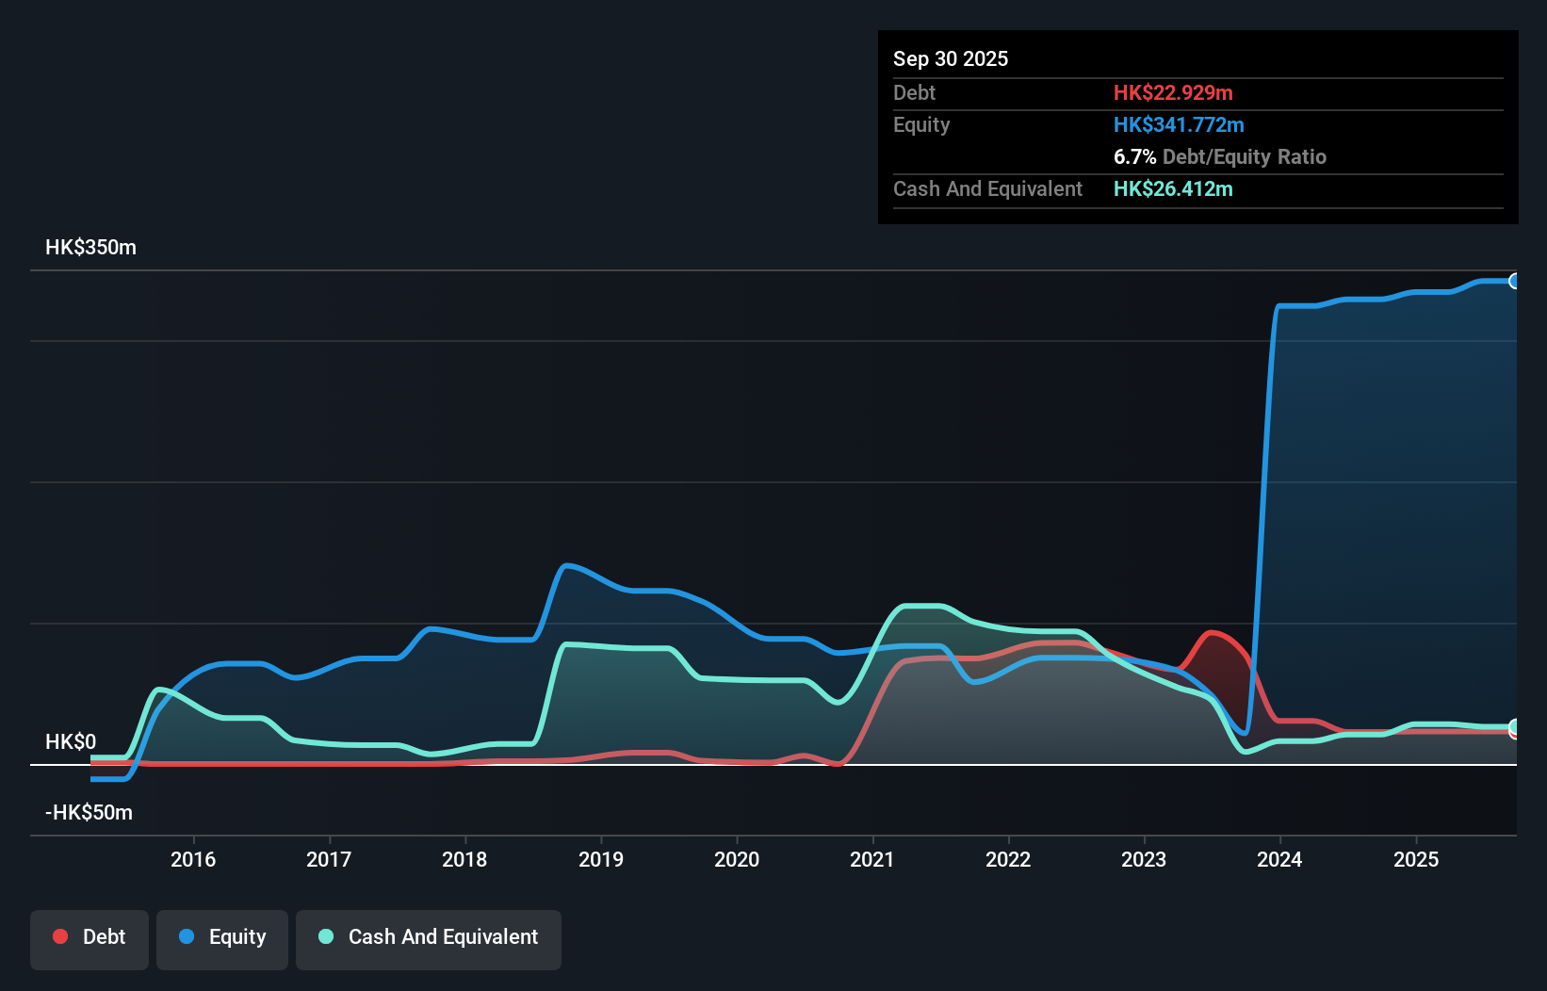Screen dimensions: 1547x991
Task: Click the 2019 x-axis label
Action: (601, 859)
